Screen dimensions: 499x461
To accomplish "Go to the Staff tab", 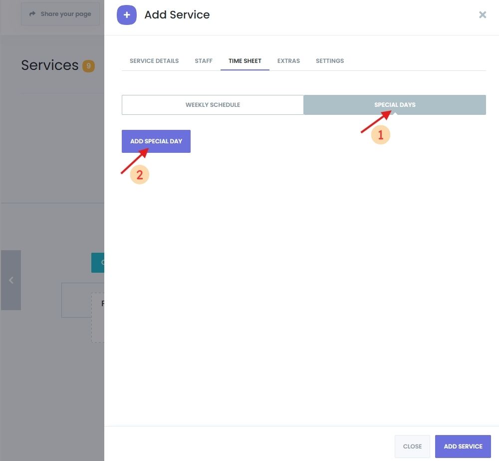I will pos(204,61).
